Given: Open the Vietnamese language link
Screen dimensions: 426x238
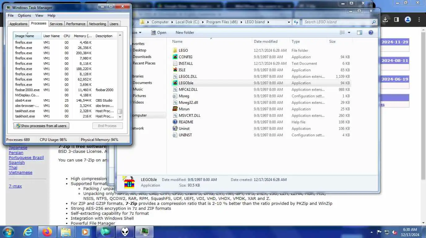Looking at the screenshot, I should (x=20, y=173).
